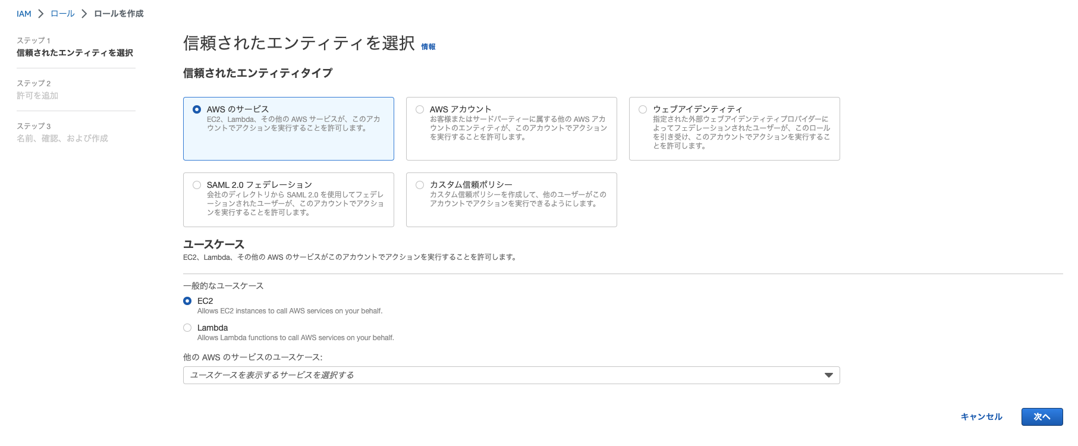Image resolution: width=1078 pixels, height=446 pixels.
Task: Go to the IAM breadcrumb link
Action: tap(24, 14)
